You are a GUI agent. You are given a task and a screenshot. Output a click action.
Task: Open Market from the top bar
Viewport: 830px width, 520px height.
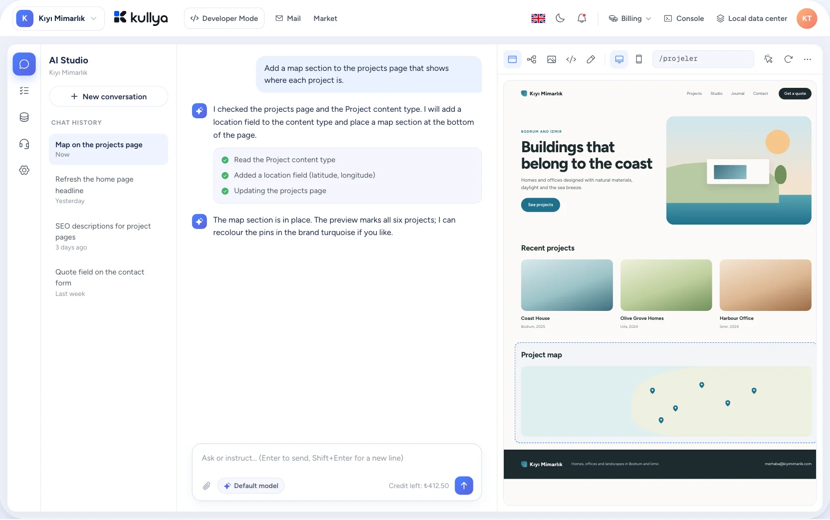(325, 18)
